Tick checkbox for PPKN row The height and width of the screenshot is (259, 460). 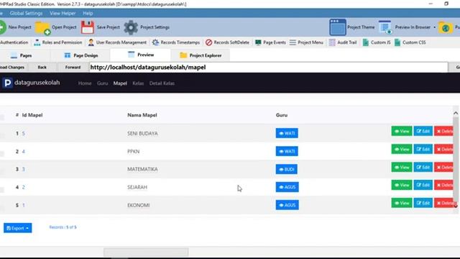1,153
